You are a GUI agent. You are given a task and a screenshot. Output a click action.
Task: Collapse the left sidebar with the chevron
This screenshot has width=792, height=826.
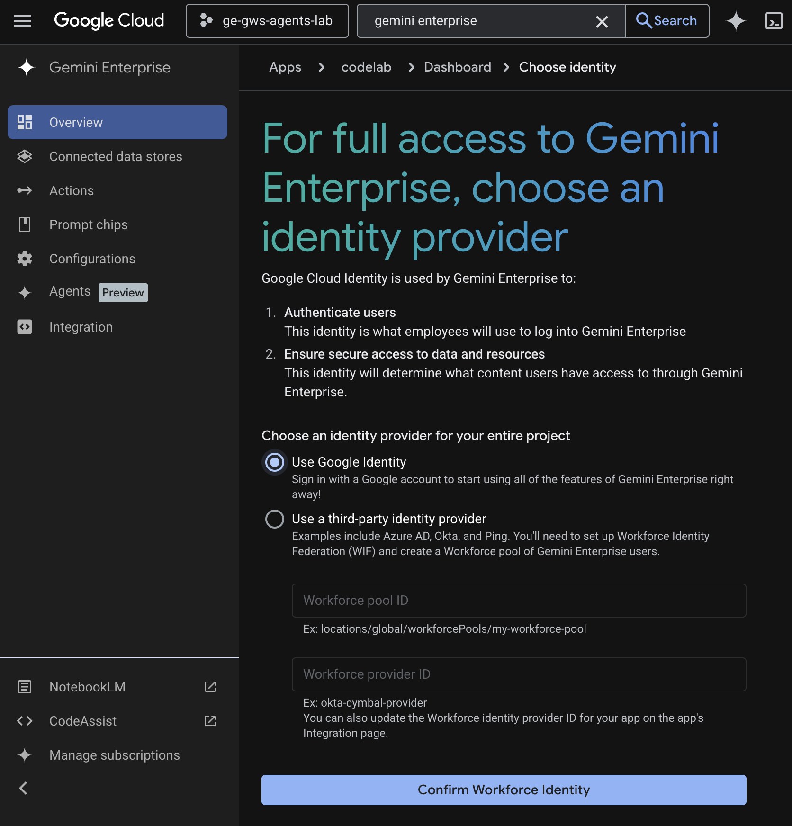[x=23, y=788]
